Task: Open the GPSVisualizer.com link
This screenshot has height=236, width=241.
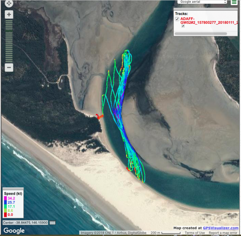Action: pyautogui.click(x=221, y=228)
